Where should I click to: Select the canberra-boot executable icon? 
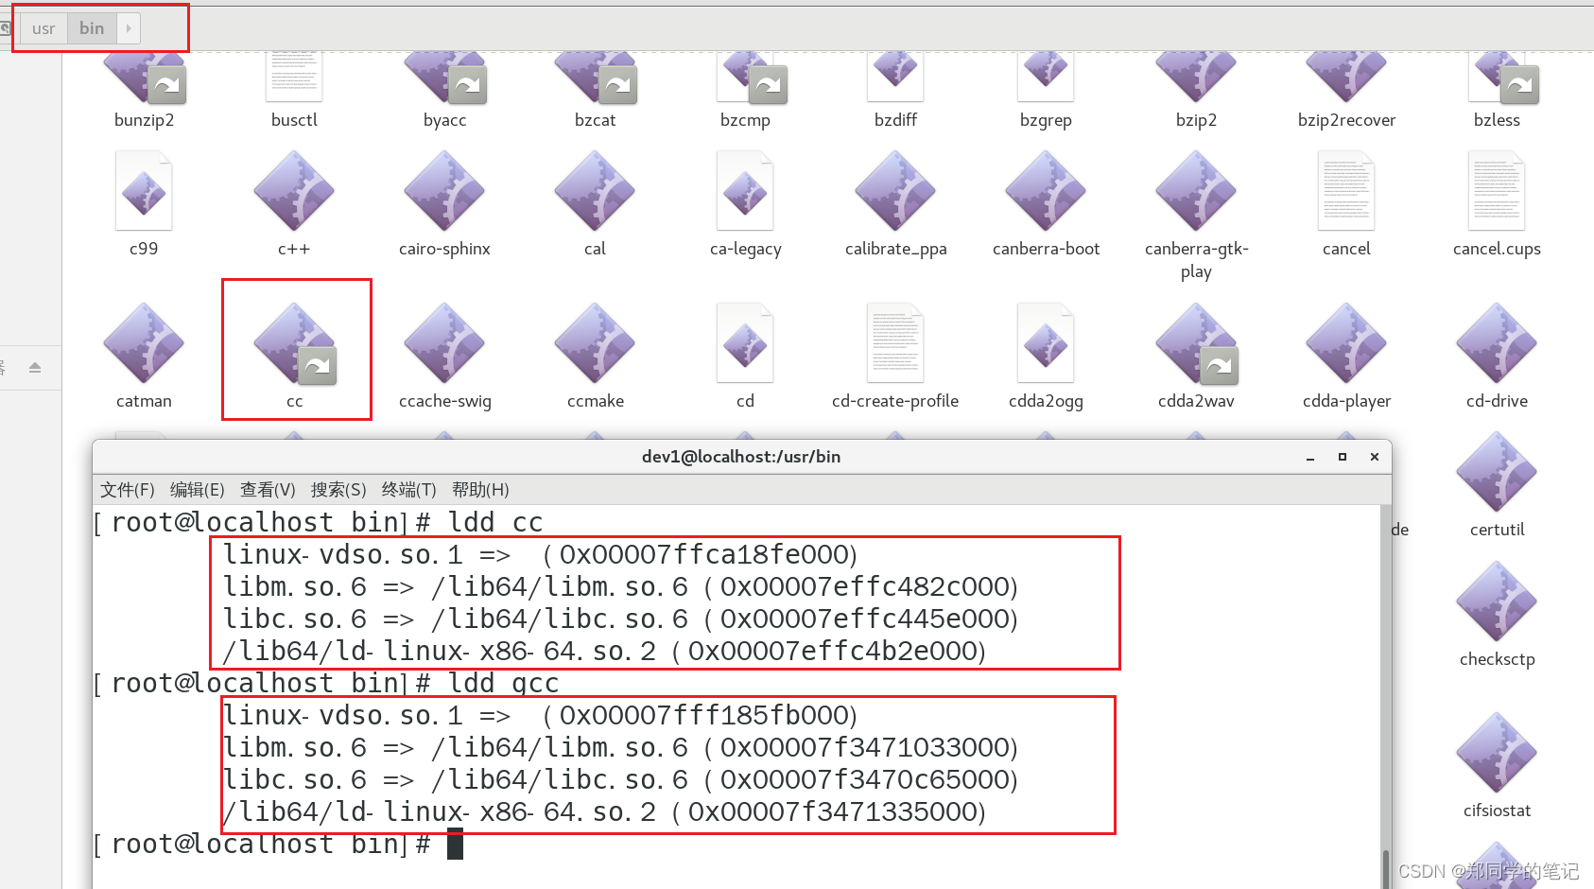(x=1046, y=191)
